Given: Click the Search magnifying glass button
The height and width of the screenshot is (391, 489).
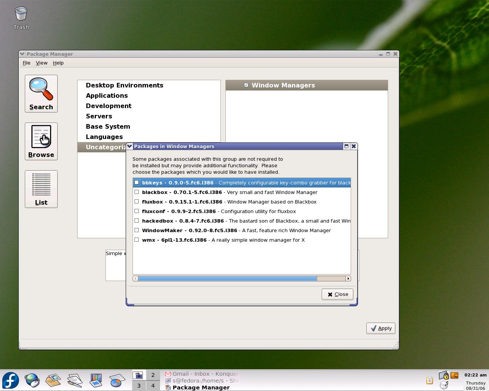Looking at the screenshot, I should 41,94.
